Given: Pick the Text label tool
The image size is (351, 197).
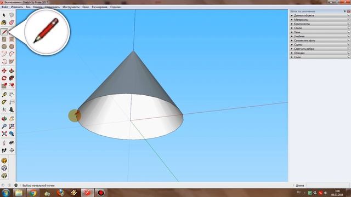Looking at the screenshot, I should click(x=12, y=102).
